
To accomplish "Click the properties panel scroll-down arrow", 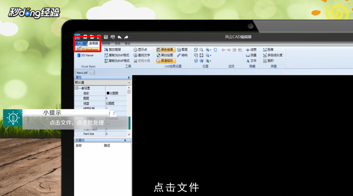I will coord(129,134).
